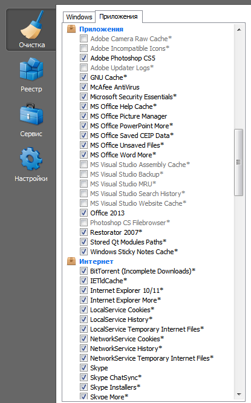The width and height of the screenshot is (251, 403).
Task: Switch to the Windows tab
Action: click(79, 17)
